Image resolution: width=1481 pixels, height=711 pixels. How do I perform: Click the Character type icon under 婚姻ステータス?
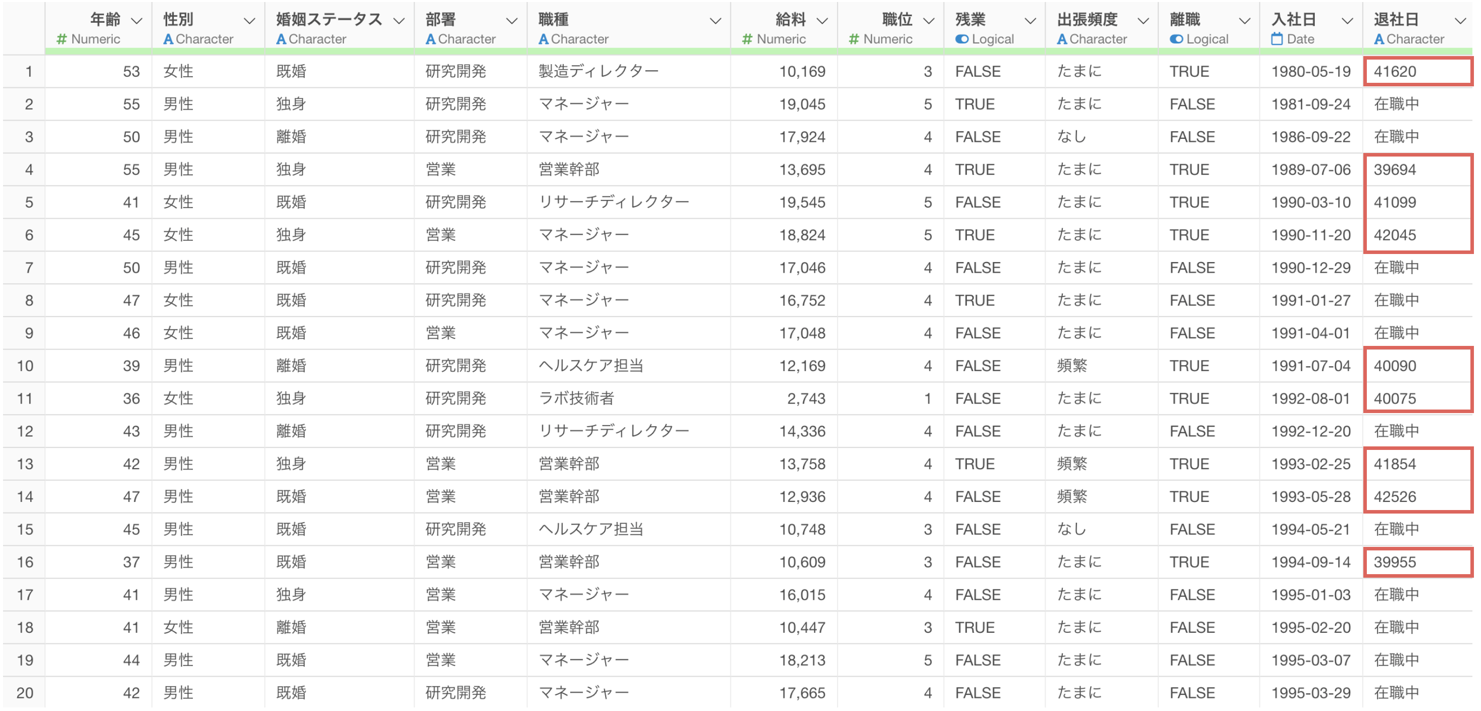(280, 39)
